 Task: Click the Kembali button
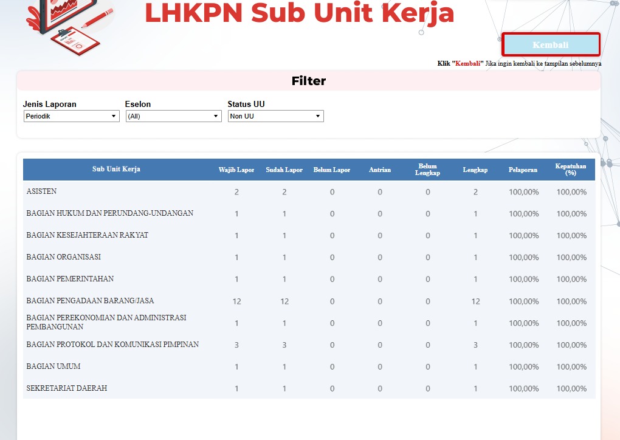click(x=551, y=45)
